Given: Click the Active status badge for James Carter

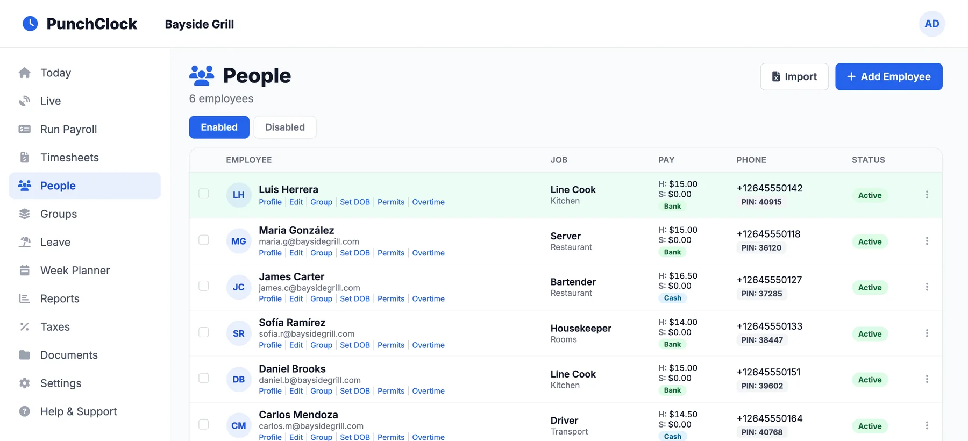Looking at the screenshot, I should (870, 288).
